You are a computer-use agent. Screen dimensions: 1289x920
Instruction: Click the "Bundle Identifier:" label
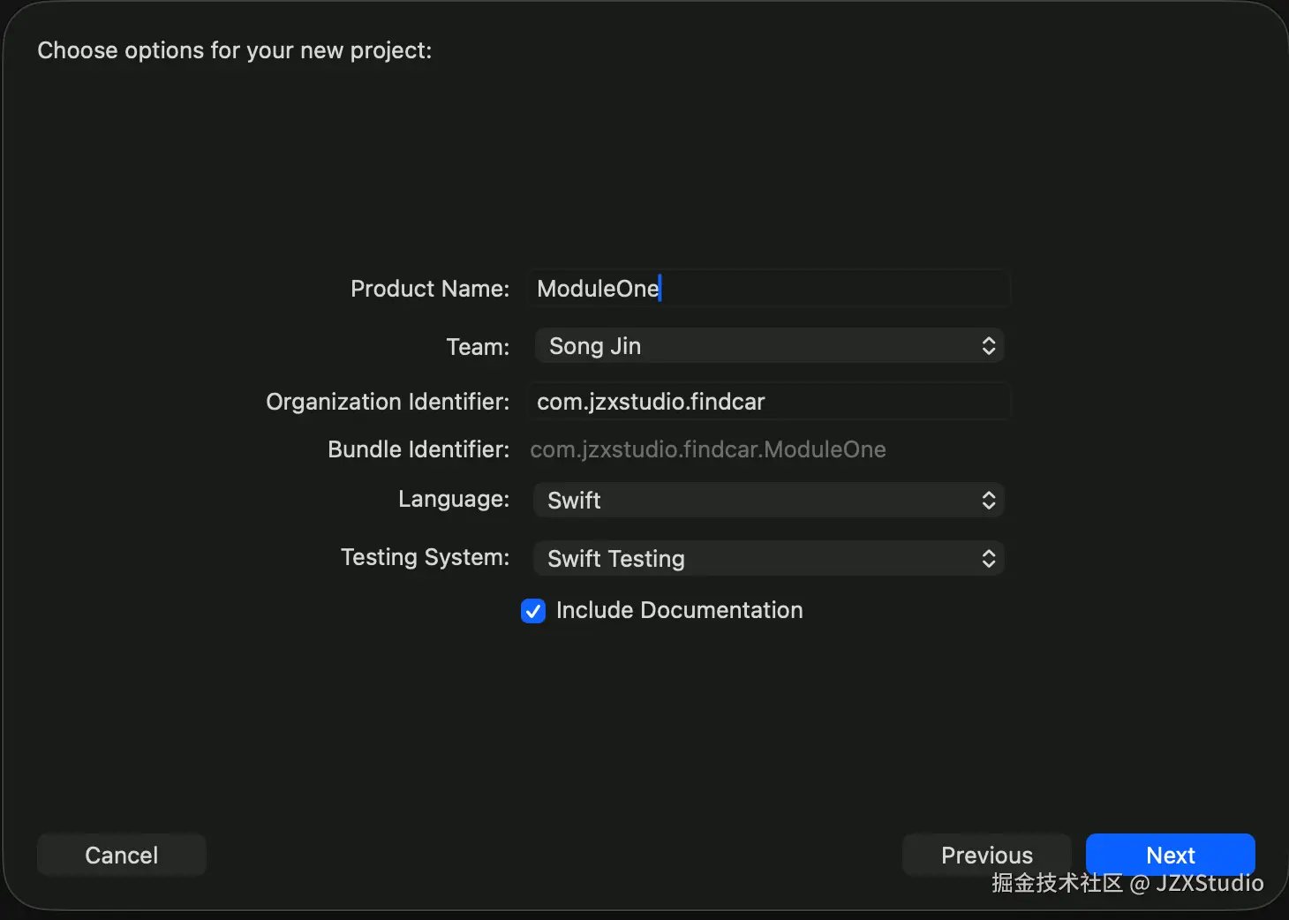click(418, 449)
